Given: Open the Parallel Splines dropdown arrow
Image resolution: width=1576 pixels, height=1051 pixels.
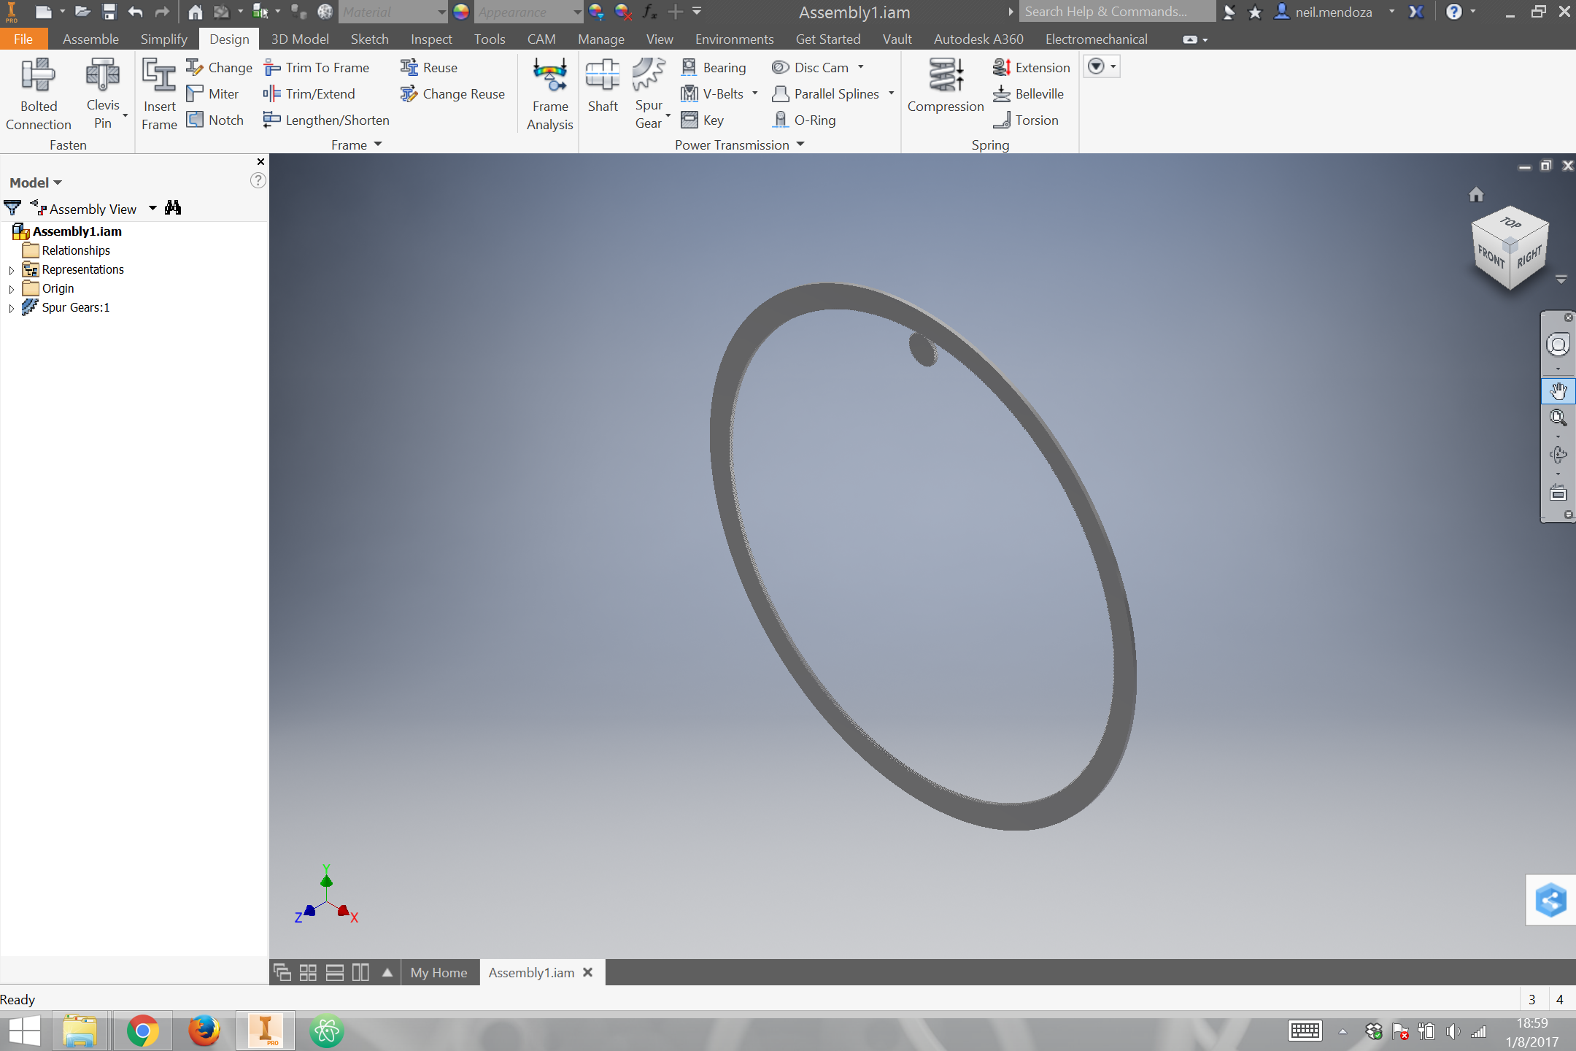Looking at the screenshot, I should pos(892,93).
